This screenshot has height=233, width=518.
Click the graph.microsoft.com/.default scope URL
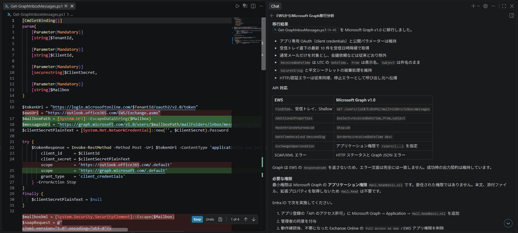[x=123, y=171]
